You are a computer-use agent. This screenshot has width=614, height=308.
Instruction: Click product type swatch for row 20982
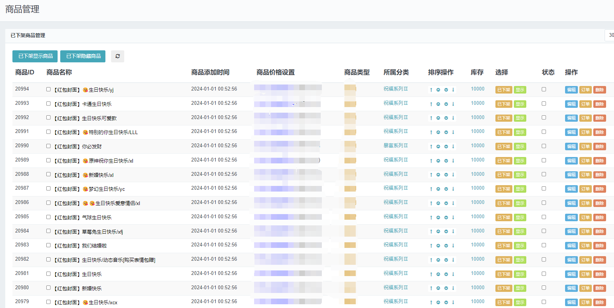(x=350, y=260)
